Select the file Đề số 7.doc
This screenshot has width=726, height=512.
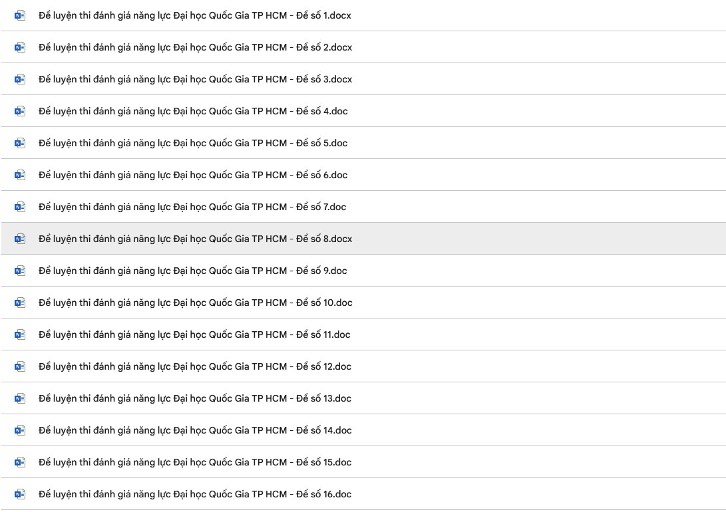[x=363, y=207]
